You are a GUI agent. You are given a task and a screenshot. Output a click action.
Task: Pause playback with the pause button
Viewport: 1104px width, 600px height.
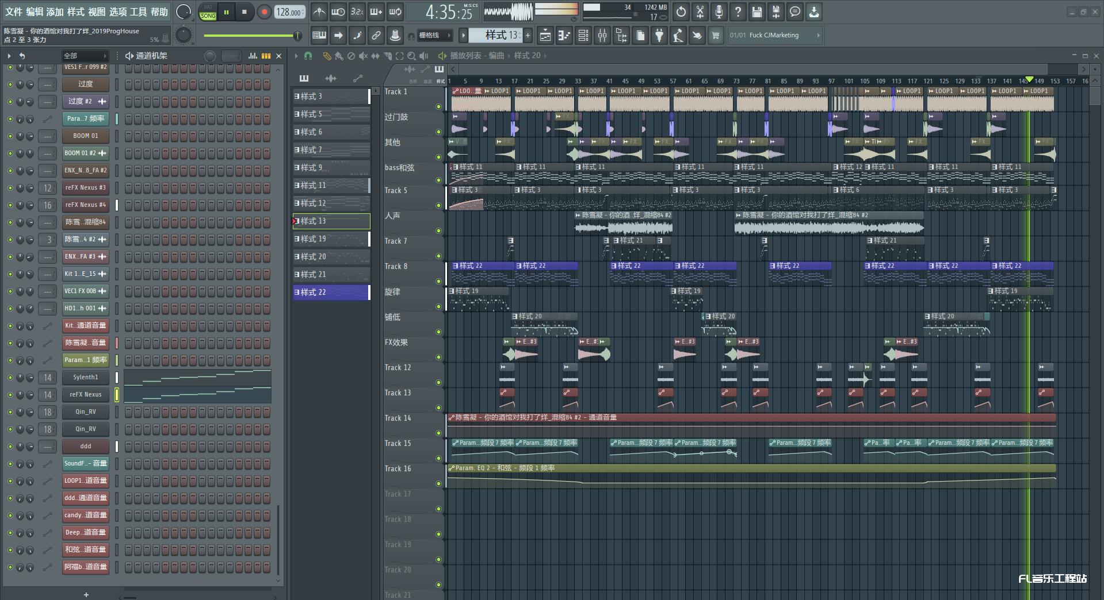(x=226, y=11)
